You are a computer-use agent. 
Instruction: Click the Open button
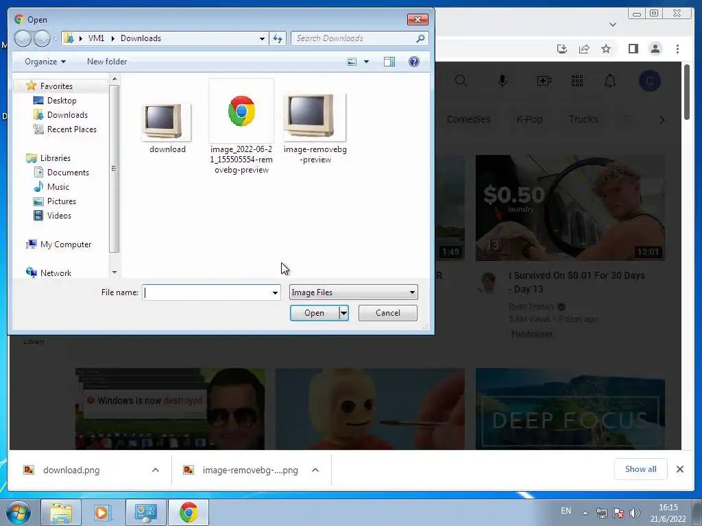tap(314, 313)
